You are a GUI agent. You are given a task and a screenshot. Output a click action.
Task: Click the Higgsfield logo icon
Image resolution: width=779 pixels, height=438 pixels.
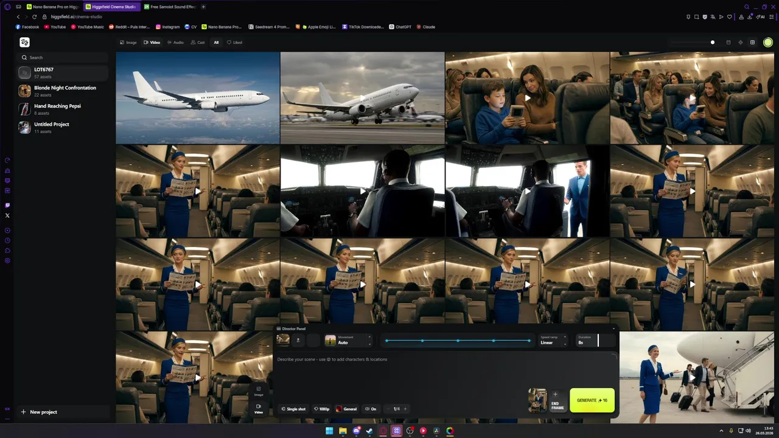pos(24,42)
